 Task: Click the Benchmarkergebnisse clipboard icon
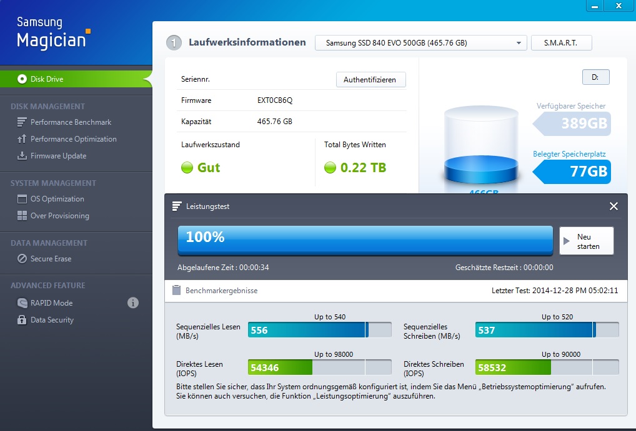pos(176,291)
